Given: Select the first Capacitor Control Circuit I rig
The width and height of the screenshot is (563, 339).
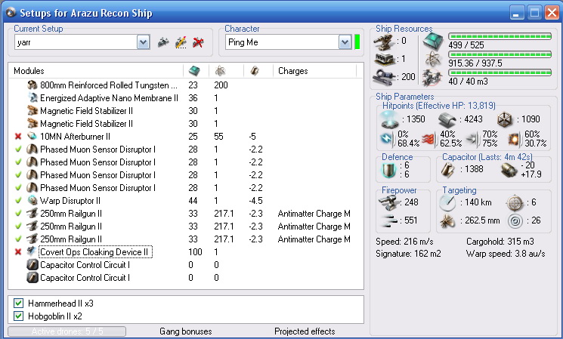Looking at the screenshot, I should tap(85, 265).
